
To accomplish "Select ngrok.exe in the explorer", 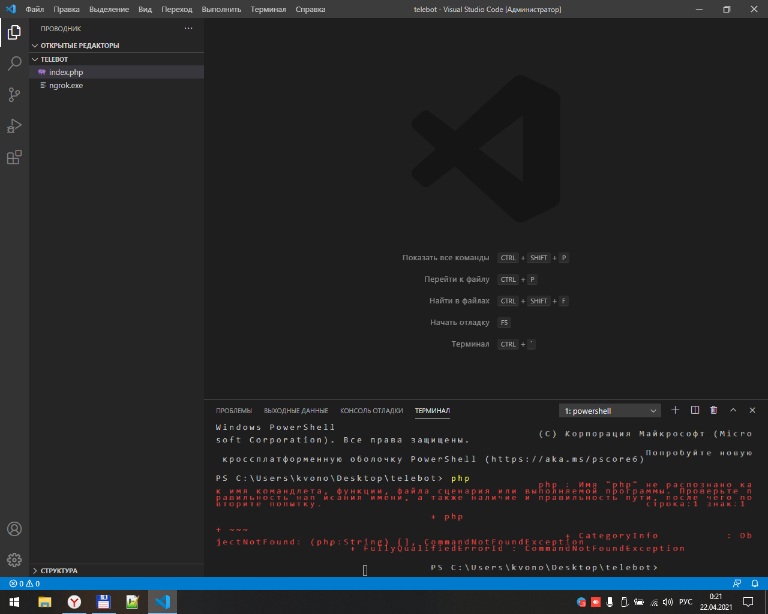I will click(116, 85).
